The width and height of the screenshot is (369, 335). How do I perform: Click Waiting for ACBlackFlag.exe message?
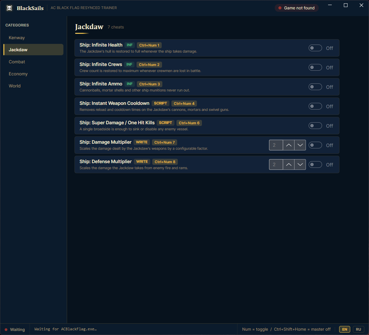pos(66,329)
